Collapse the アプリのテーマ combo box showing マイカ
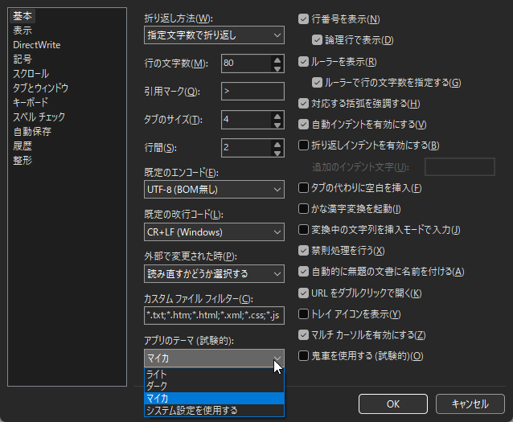This screenshot has height=422, width=513. point(214,358)
